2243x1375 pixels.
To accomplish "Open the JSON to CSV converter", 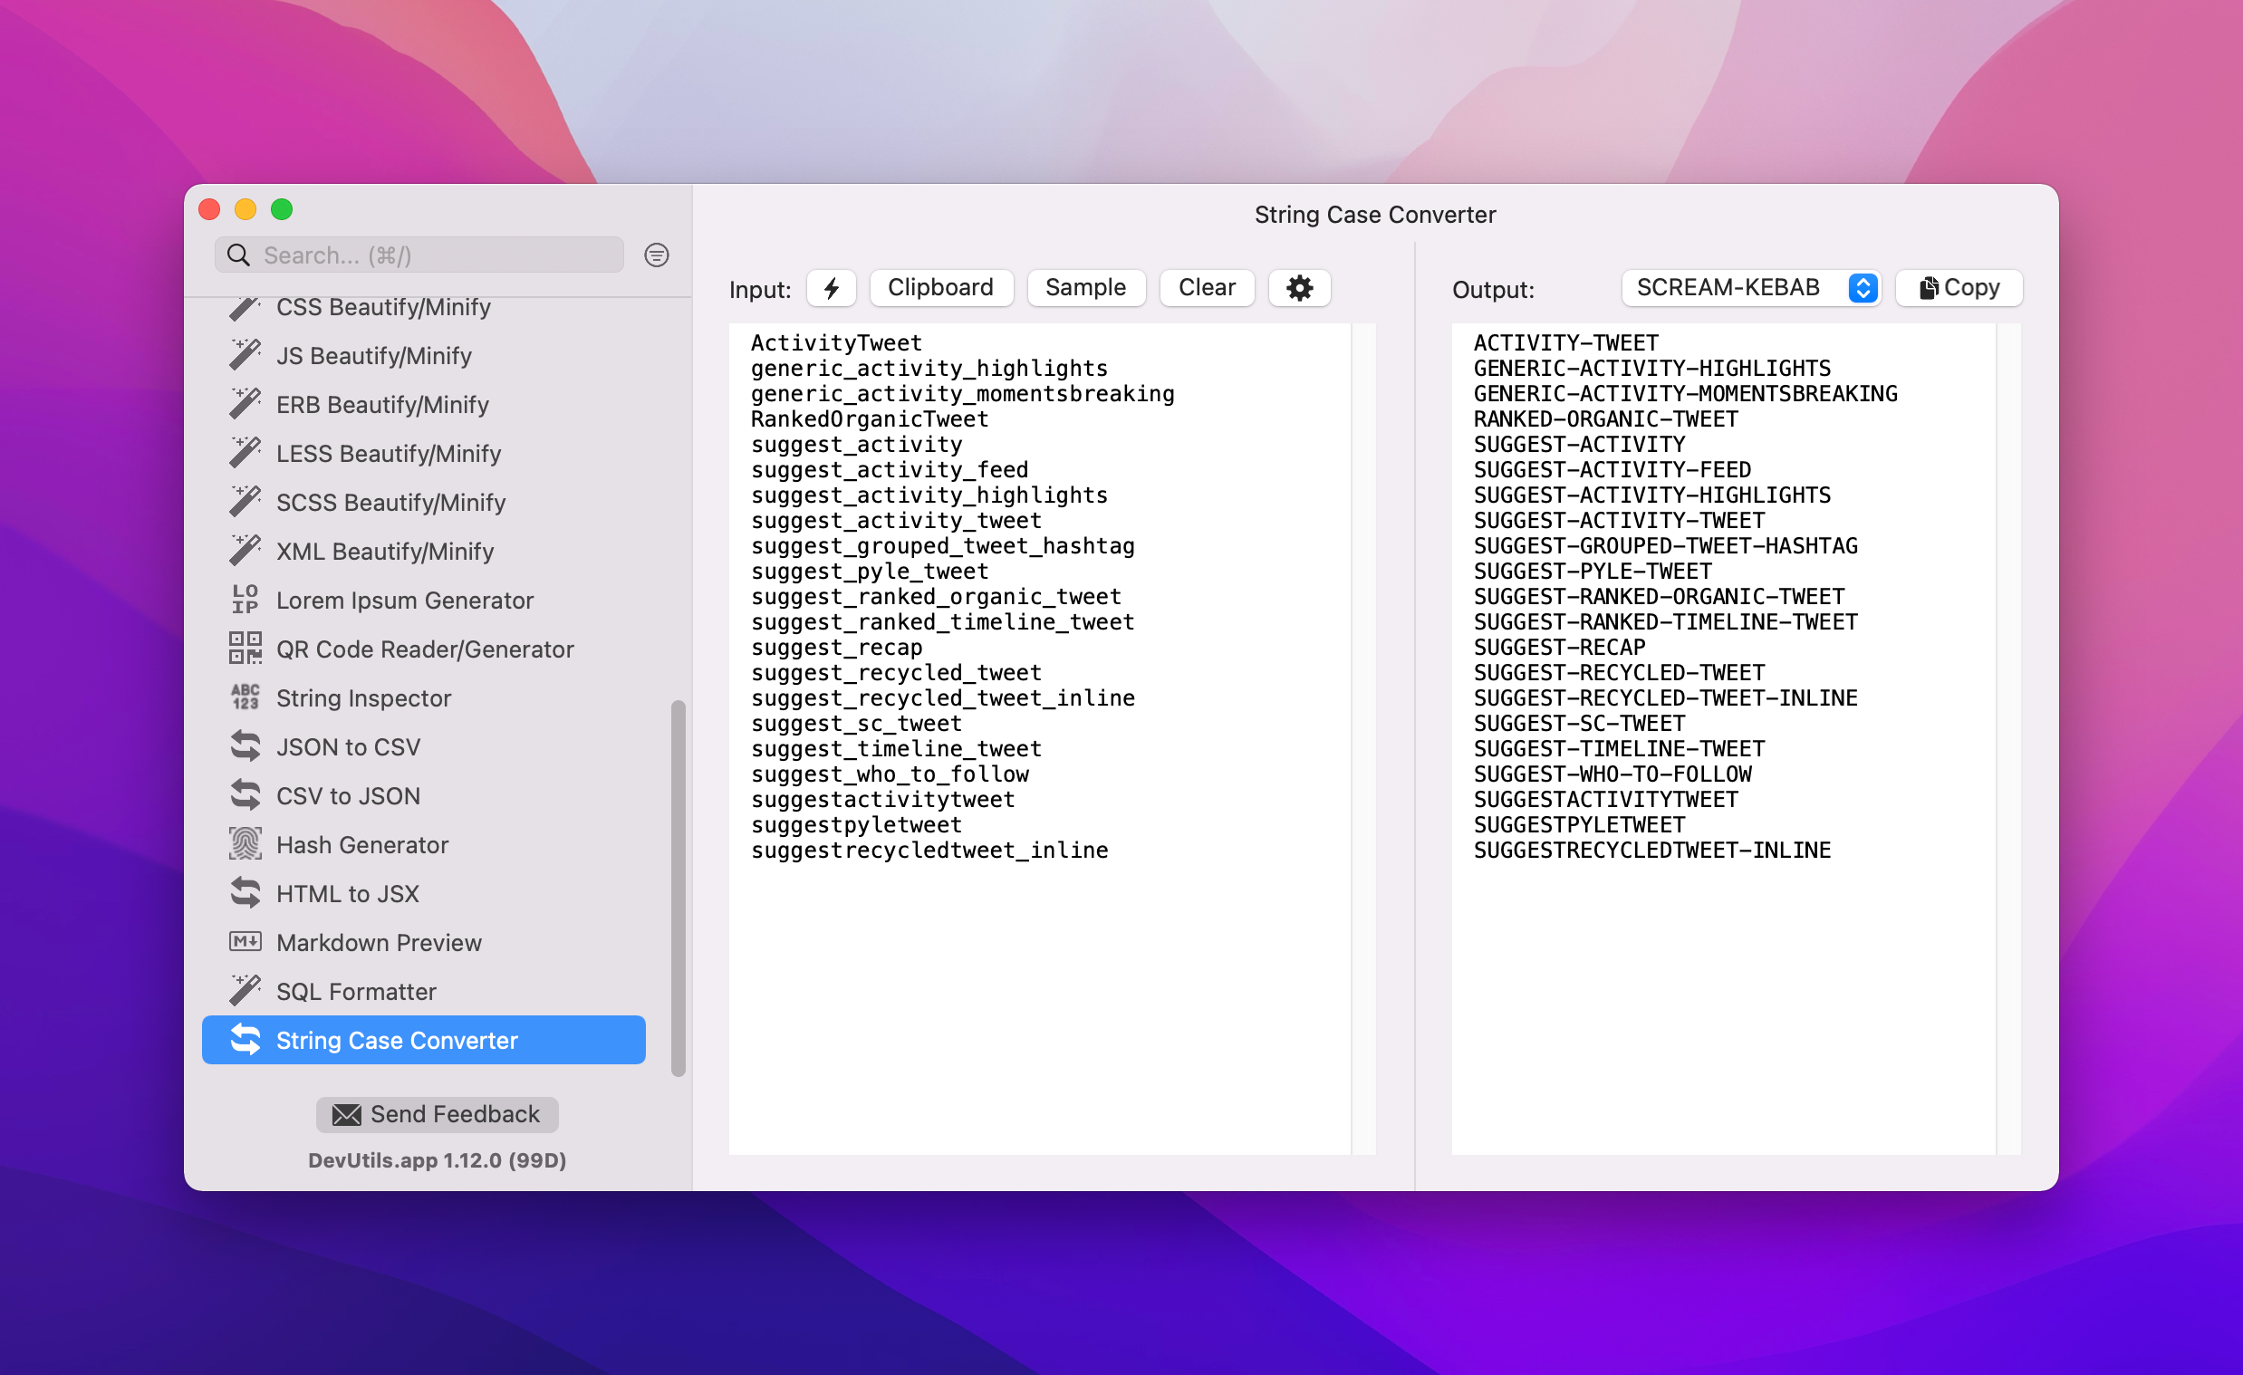I will 348,747.
